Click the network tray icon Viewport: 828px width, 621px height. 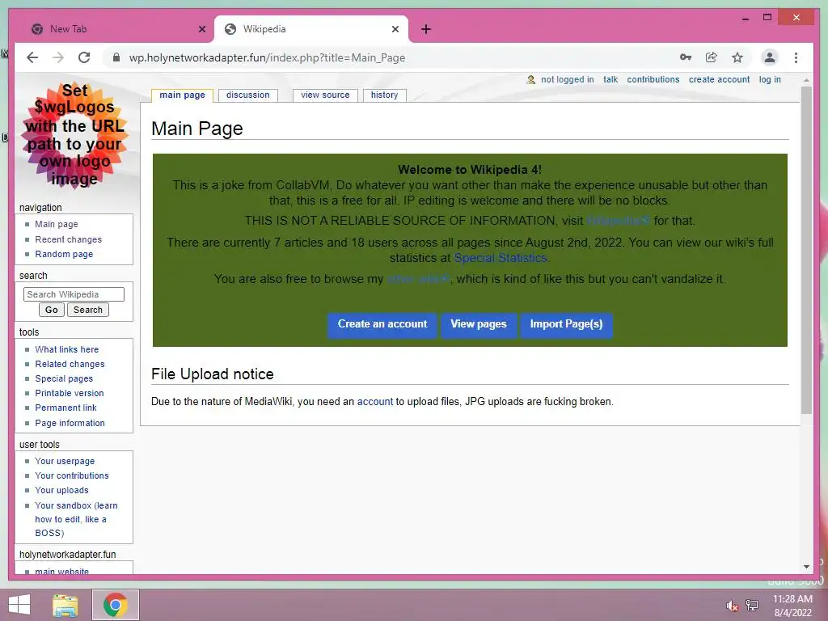(752, 605)
